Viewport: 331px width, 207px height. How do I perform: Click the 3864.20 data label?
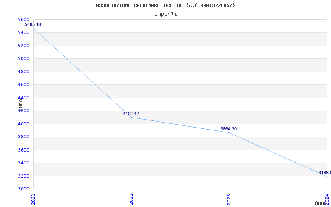click(229, 129)
